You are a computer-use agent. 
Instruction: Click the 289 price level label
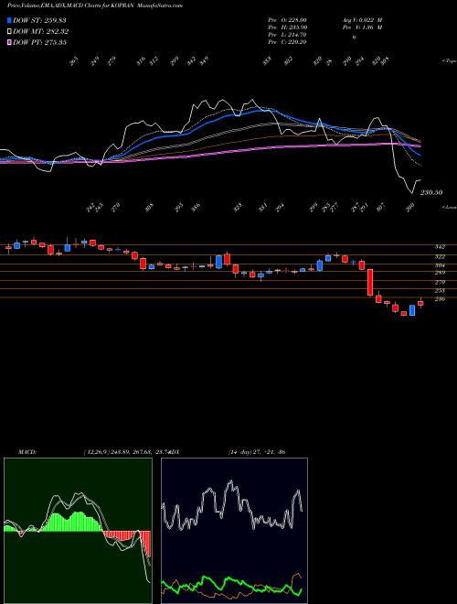tap(440, 273)
